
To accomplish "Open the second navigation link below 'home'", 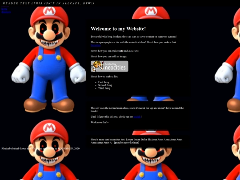I will coord(6,12).
